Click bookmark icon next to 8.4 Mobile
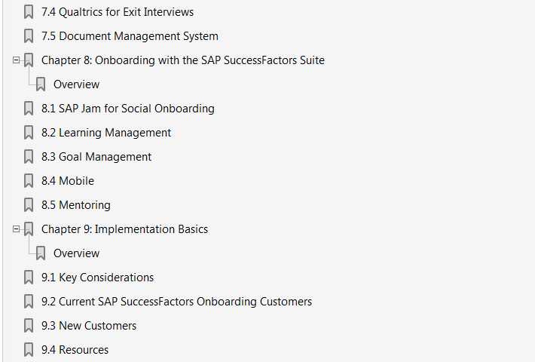This screenshot has height=362, width=535. (x=29, y=181)
